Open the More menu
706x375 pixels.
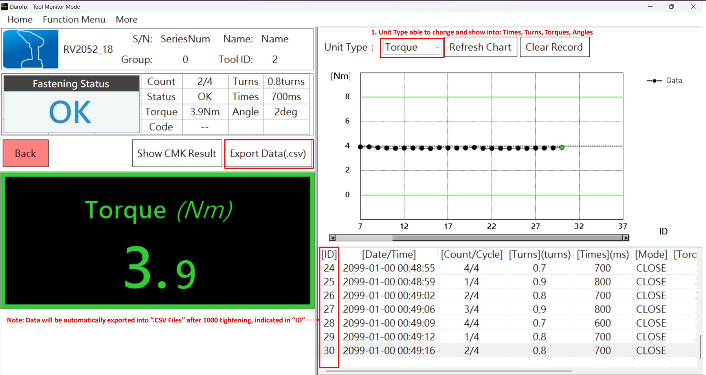[126, 20]
